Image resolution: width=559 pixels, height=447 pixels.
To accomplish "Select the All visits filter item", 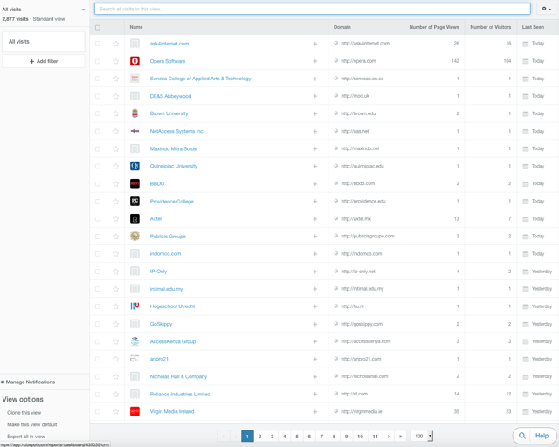I will (44, 42).
